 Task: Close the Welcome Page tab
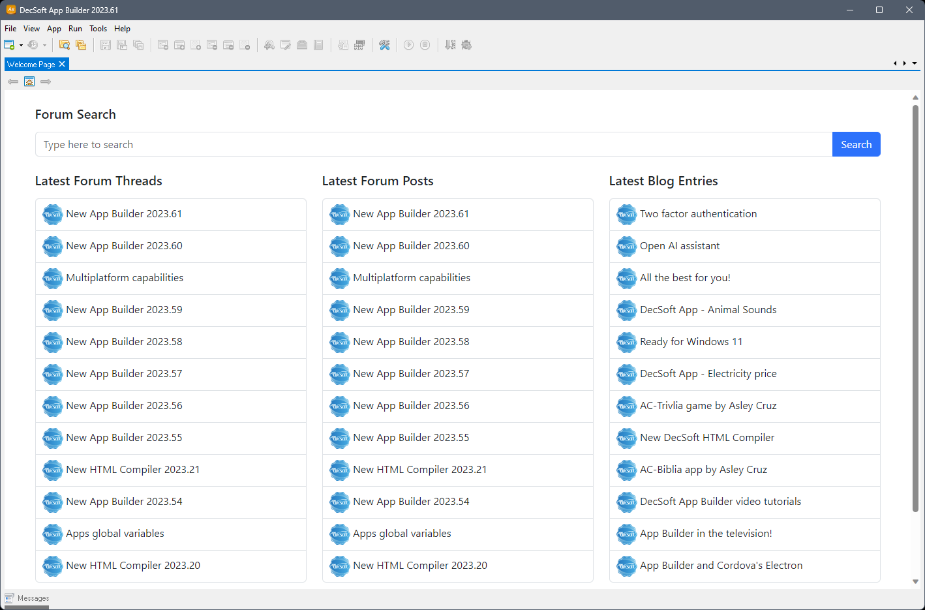click(x=62, y=64)
